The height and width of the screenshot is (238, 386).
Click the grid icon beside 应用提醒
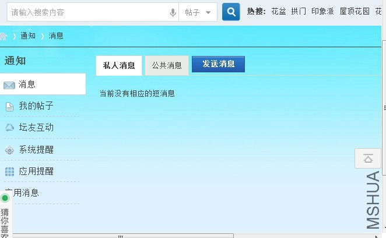click(x=9, y=171)
